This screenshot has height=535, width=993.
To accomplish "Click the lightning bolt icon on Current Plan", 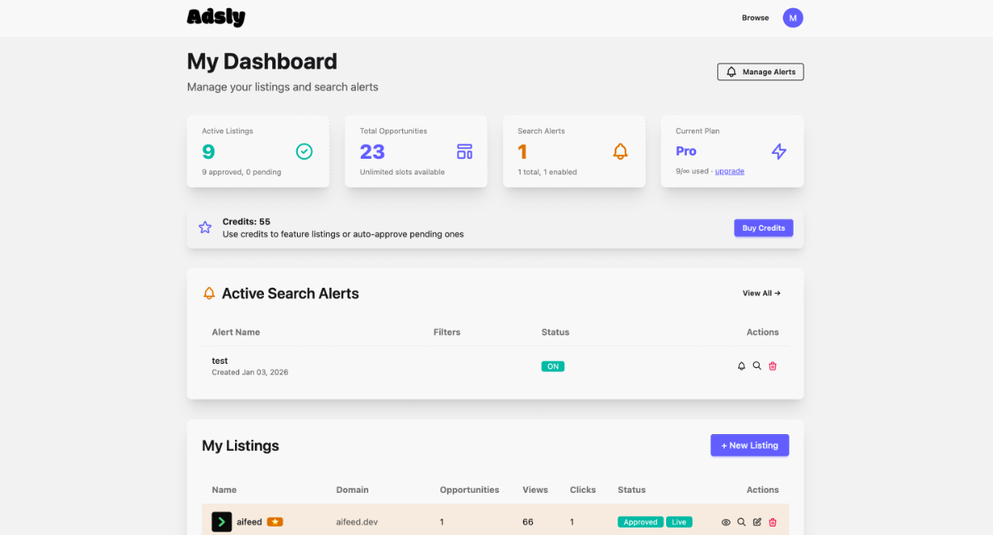I will [x=779, y=151].
